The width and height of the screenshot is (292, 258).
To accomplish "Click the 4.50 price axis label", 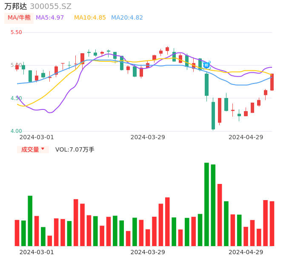I will (x=16, y=98).
